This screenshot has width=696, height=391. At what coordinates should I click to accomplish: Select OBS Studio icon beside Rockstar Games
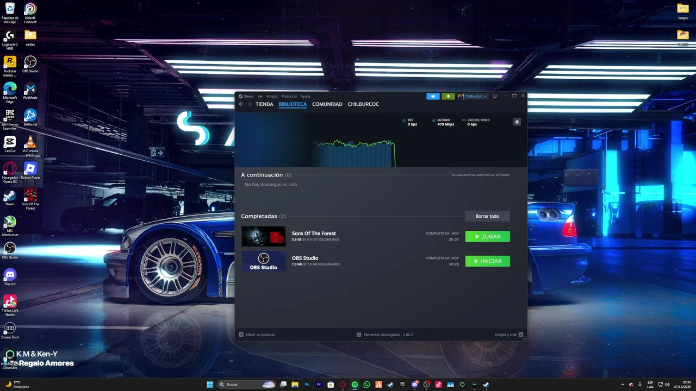30,65
